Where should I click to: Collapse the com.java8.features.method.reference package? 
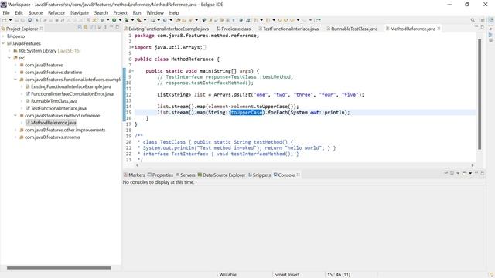[x=15, y=115]
